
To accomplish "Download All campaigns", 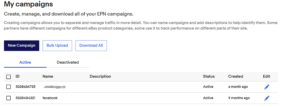I will tap(91, 46).
